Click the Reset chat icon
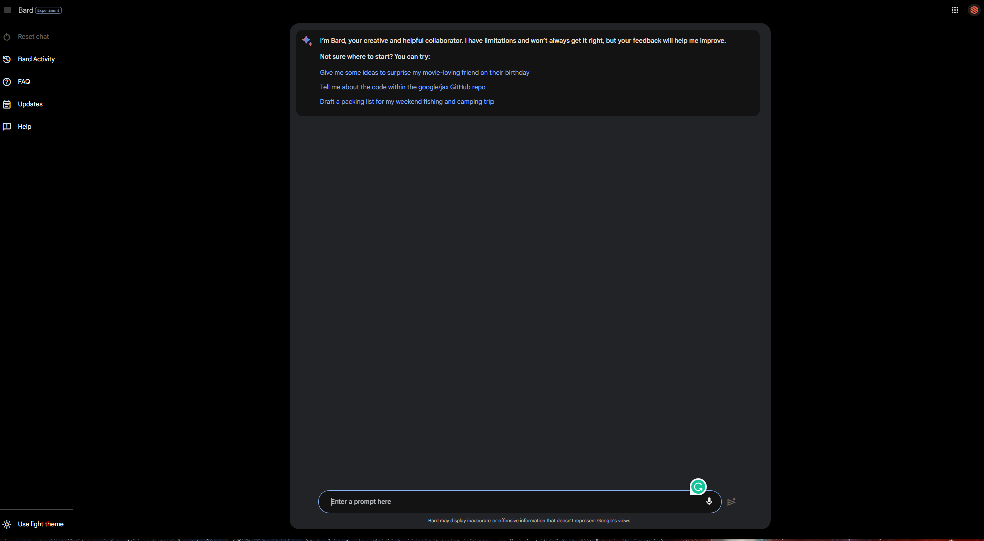The image size is (984, 541). (x=7, y=37)
